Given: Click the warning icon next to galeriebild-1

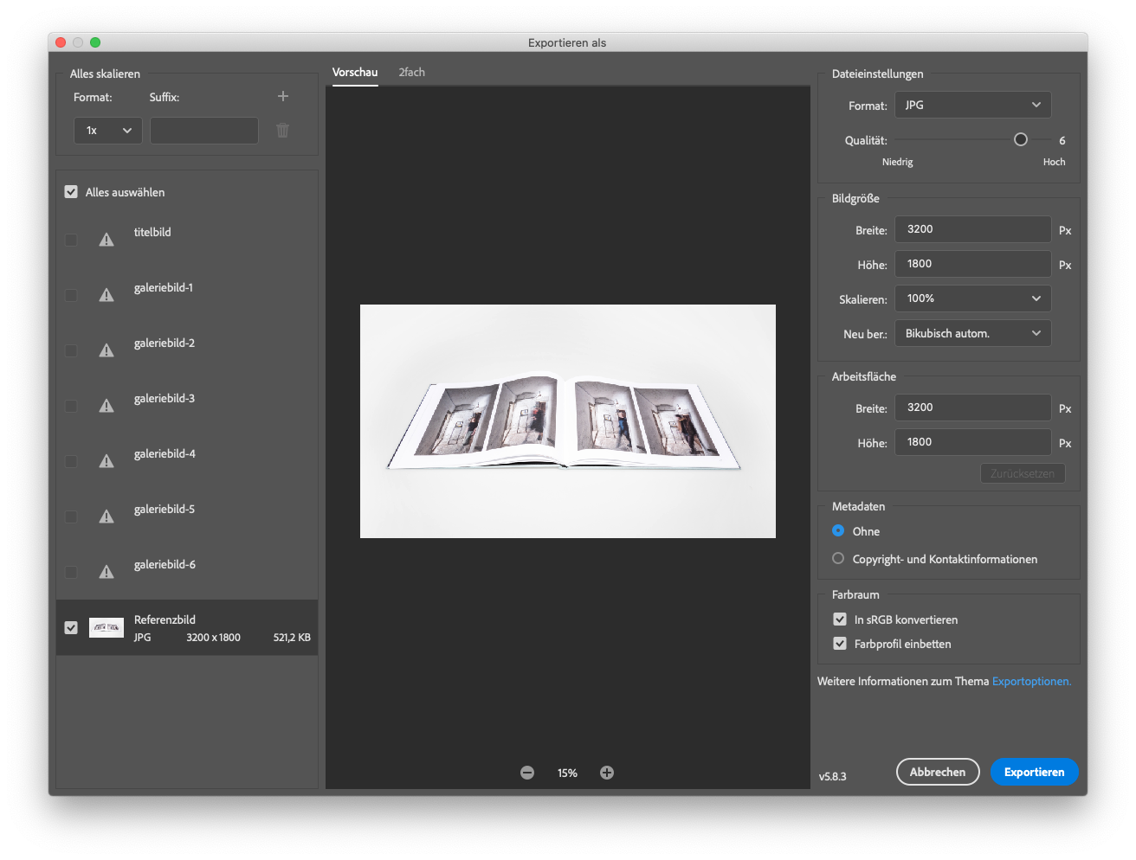Looking at the screenshot, I should pyautogui.click(x=106, y=295).
